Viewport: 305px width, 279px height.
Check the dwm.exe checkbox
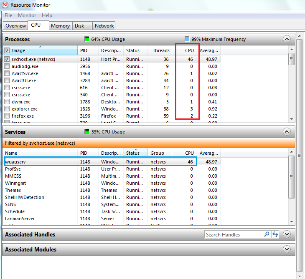pos(7,102)
